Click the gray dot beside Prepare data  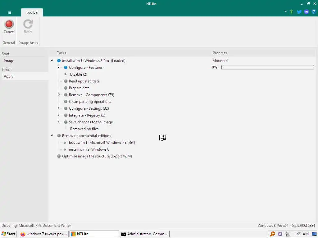click(66, 88)
